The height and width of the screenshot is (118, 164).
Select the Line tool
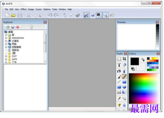pyautogui.click(x=119, y=82)
